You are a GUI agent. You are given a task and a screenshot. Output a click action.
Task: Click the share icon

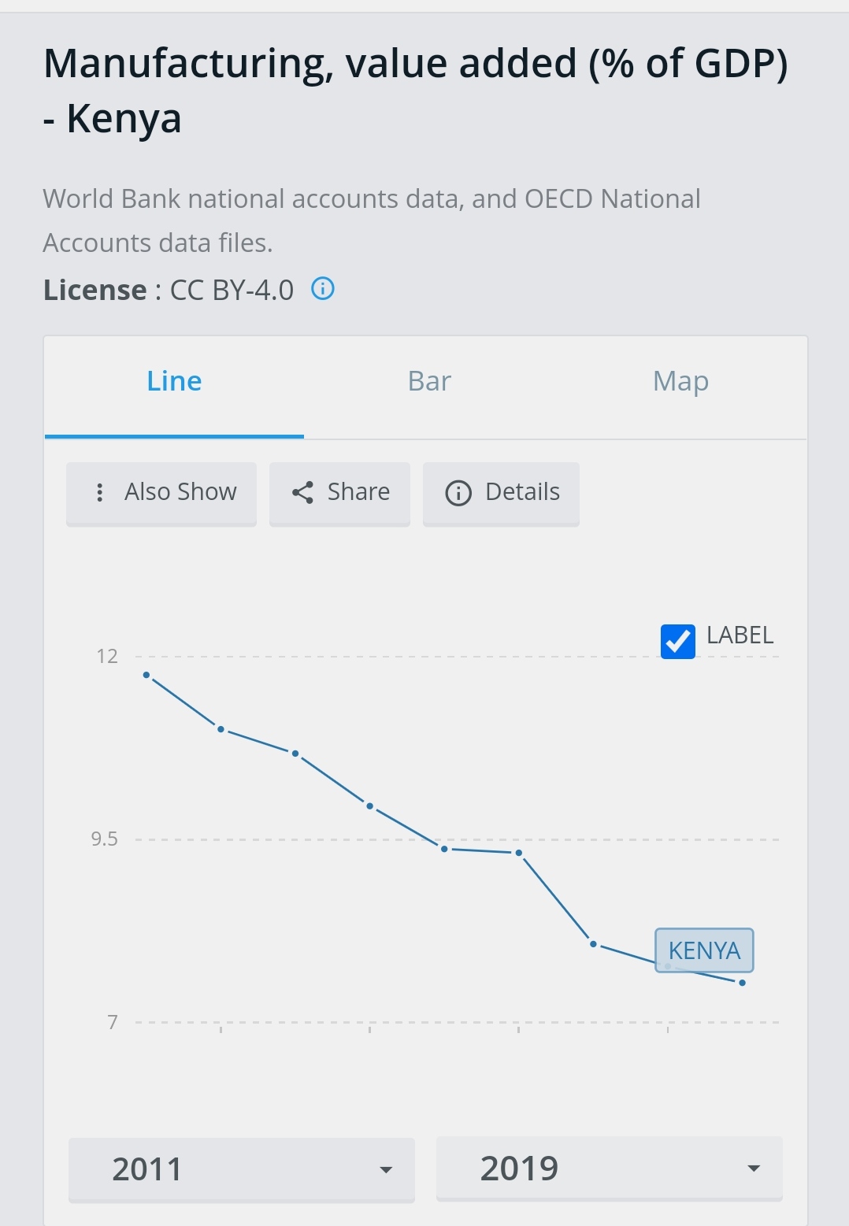302,492
